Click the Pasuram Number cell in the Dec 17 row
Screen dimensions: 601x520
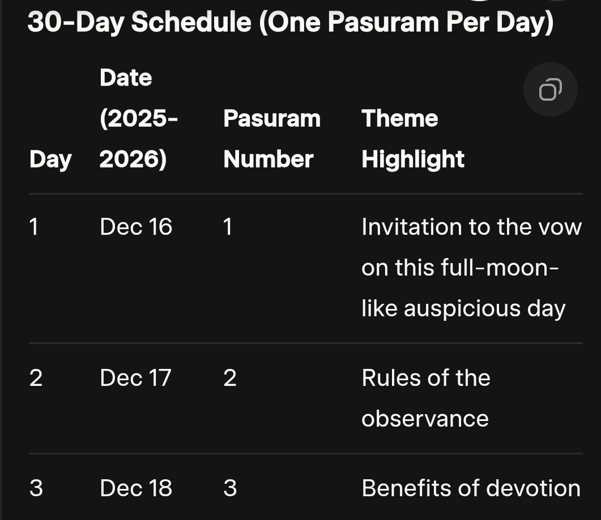(x=230, y=378)
